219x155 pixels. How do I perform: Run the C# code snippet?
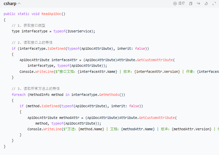179,3
